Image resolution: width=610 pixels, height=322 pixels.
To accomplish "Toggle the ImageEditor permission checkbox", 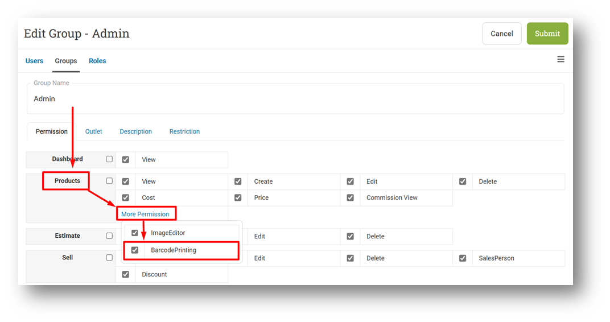I will tap(135, 233).
